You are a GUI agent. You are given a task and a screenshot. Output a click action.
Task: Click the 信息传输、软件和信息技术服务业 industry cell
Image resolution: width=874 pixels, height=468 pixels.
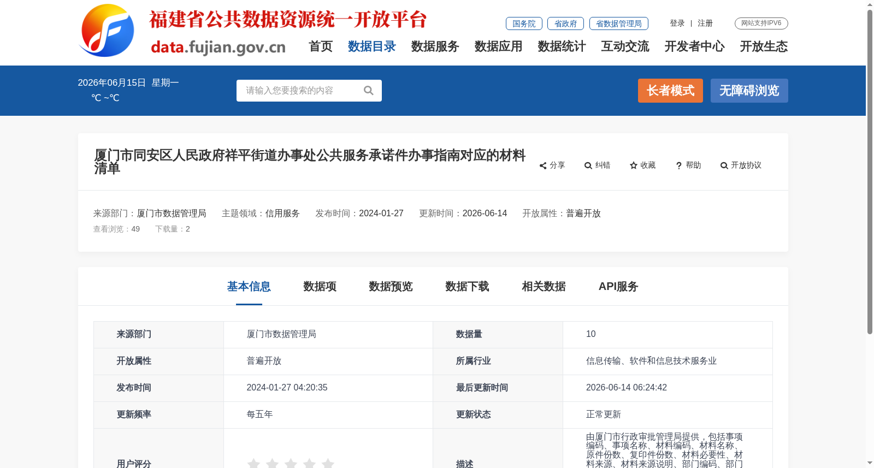pos(651,361)
